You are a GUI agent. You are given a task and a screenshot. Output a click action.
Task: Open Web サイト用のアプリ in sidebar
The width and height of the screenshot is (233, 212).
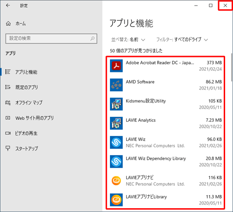point(34,118)
